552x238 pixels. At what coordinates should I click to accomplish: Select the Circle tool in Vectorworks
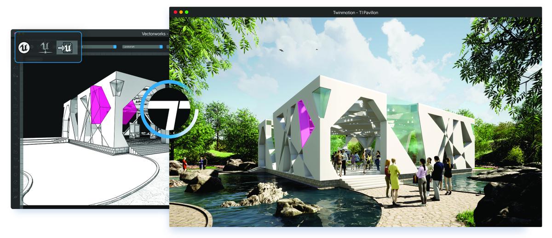click(16, 121)
